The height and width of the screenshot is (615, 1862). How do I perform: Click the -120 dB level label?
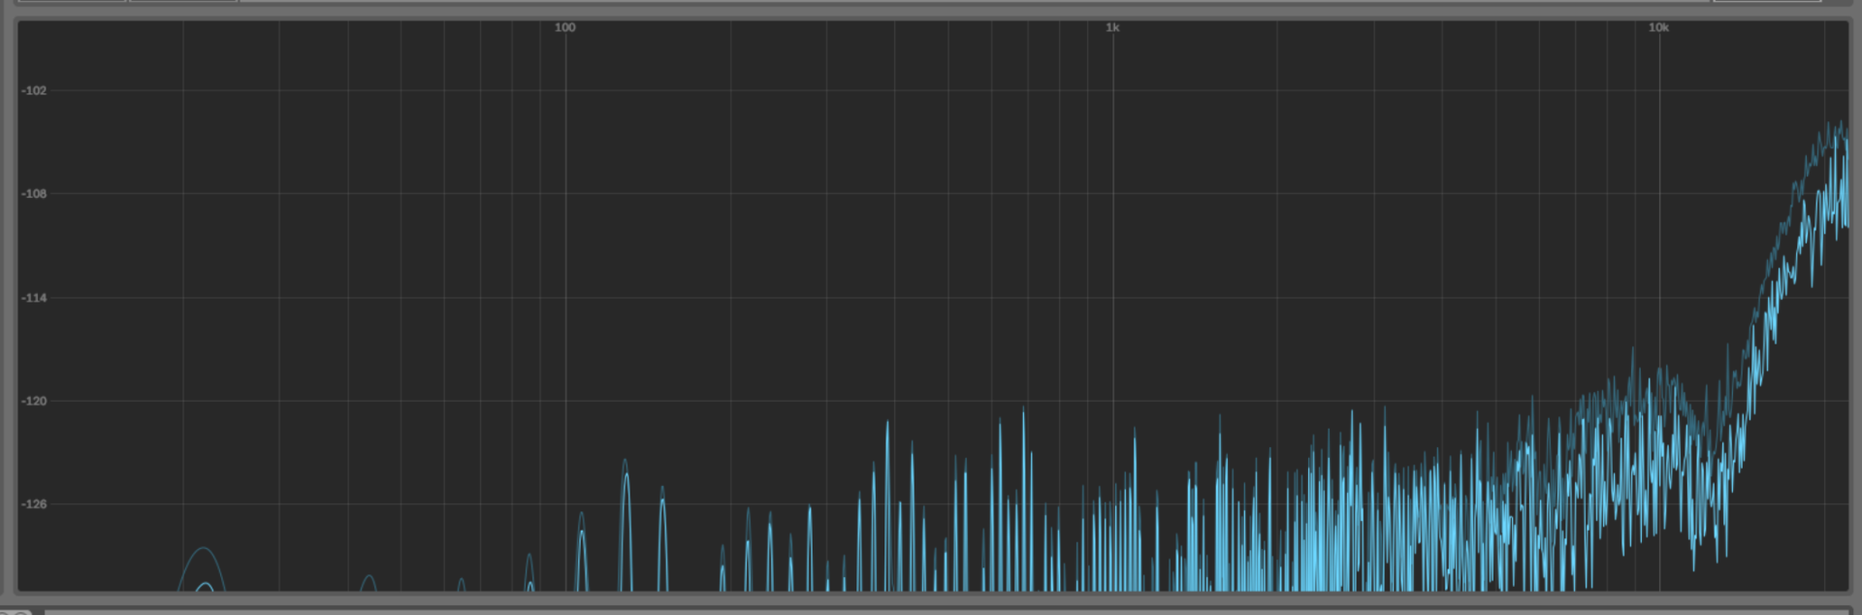(x=34, y=401)
